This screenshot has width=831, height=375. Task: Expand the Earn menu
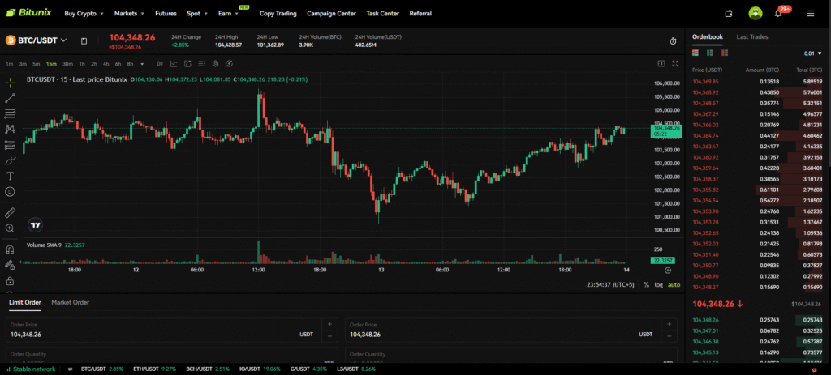click(x=228, y=13)
